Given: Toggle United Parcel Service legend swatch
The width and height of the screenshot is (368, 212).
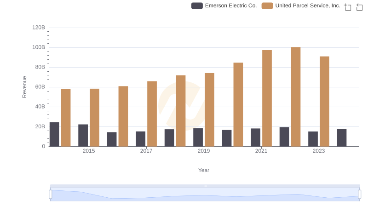Looking at the screenshot, I should coord(267,6).
